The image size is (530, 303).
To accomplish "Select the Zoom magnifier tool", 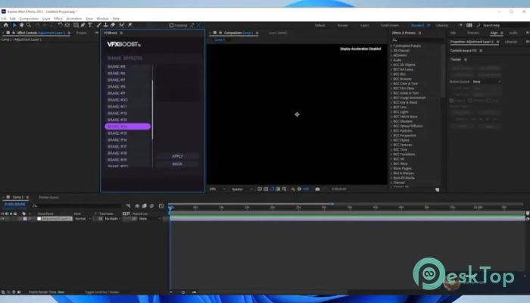I will pyautogui.click(x=29, y=25).
